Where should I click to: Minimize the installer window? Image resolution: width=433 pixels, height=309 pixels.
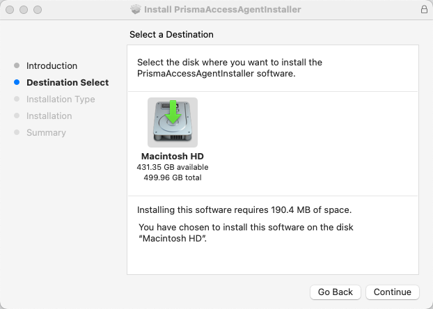[x=24, y=10]
